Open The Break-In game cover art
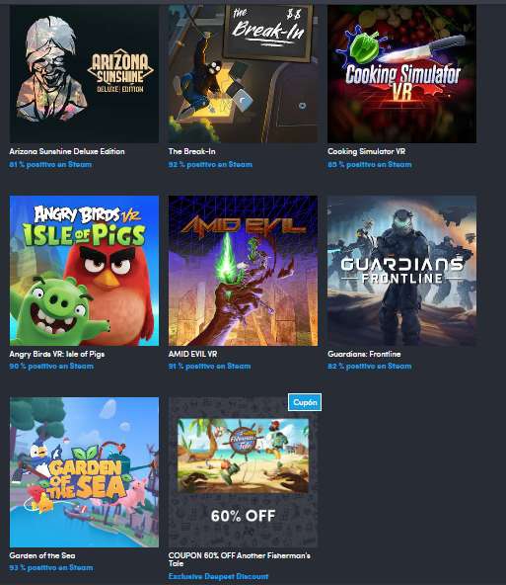 (243, 74)
